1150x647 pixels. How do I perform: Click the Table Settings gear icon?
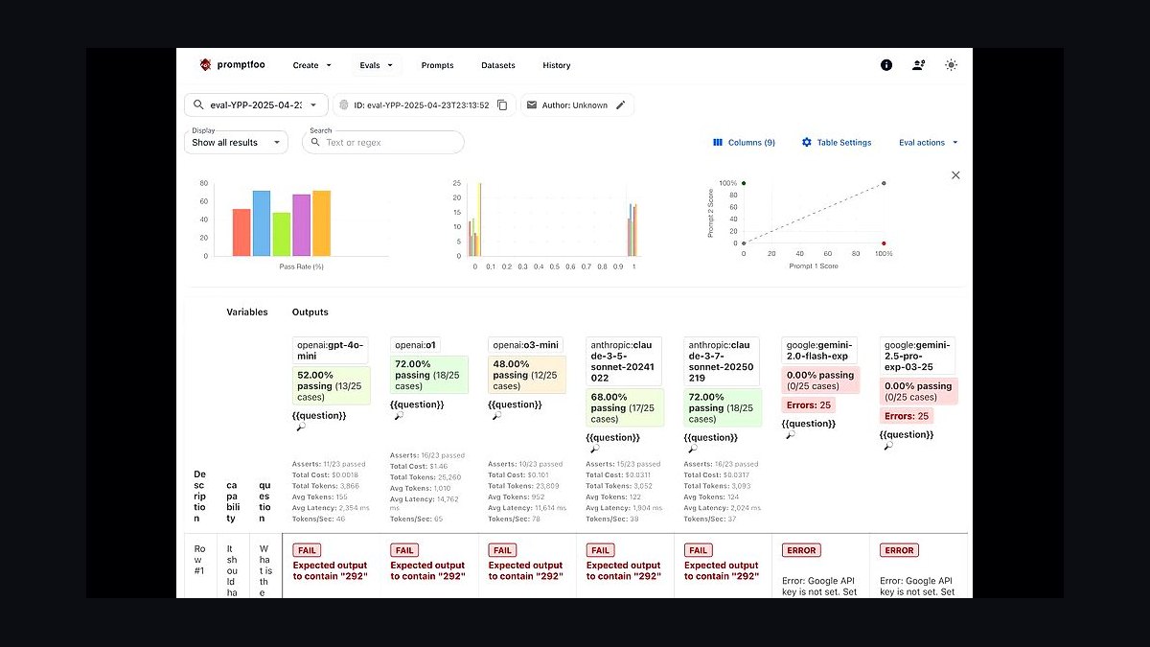[807, 142]
